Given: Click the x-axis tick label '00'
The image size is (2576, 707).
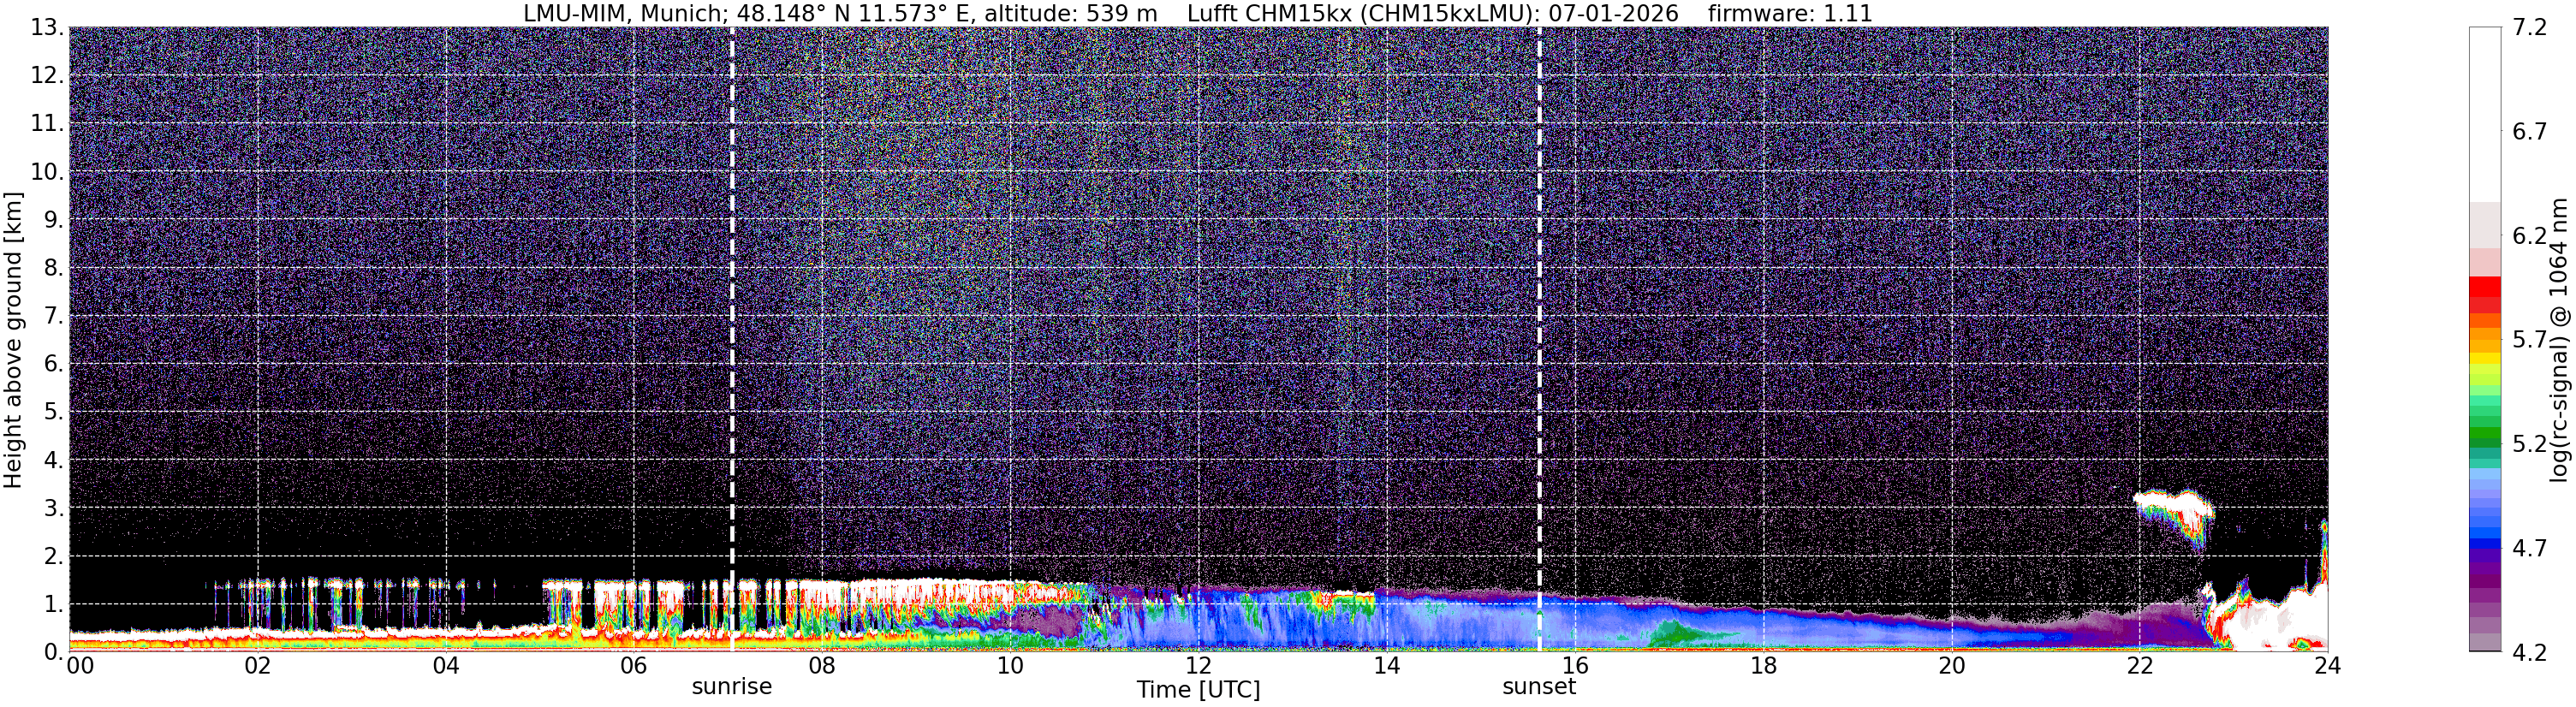Looking at the screenshot, I should [x=80, y=666].
